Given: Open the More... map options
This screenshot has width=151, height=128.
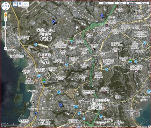Looking at the screenshot, I should tap(106, 3).
